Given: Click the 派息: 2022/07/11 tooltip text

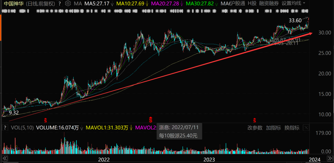Looking at the screenshot, I should pos(179,127).
